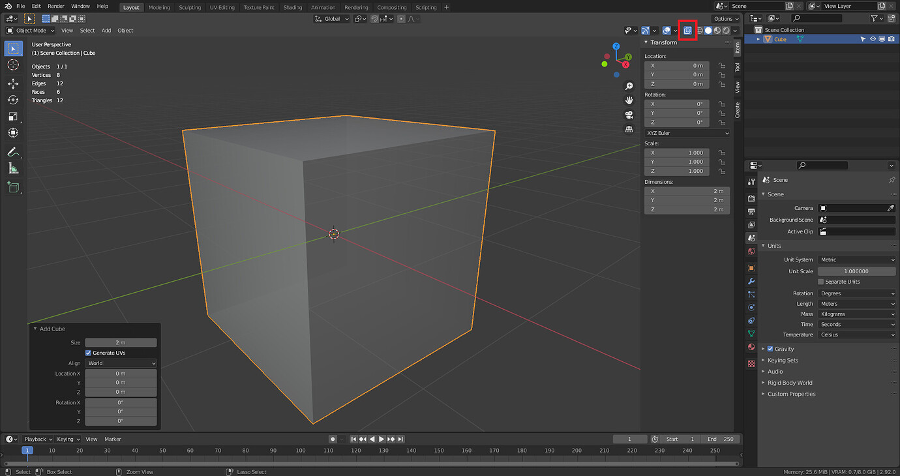Open the XYZ Euler rotation mode dropdown
Screen dimensions: 900x476
pos(687,133)
